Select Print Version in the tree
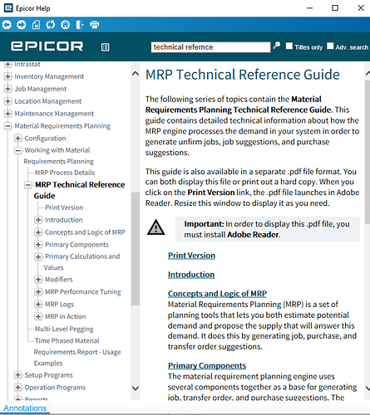 click(x=64, y=207)
